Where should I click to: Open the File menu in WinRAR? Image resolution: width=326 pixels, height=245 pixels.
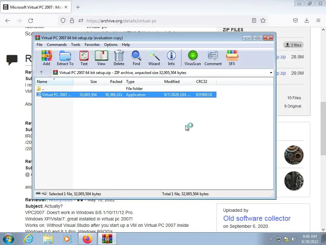pyautogui.click(x=39, y=45)
